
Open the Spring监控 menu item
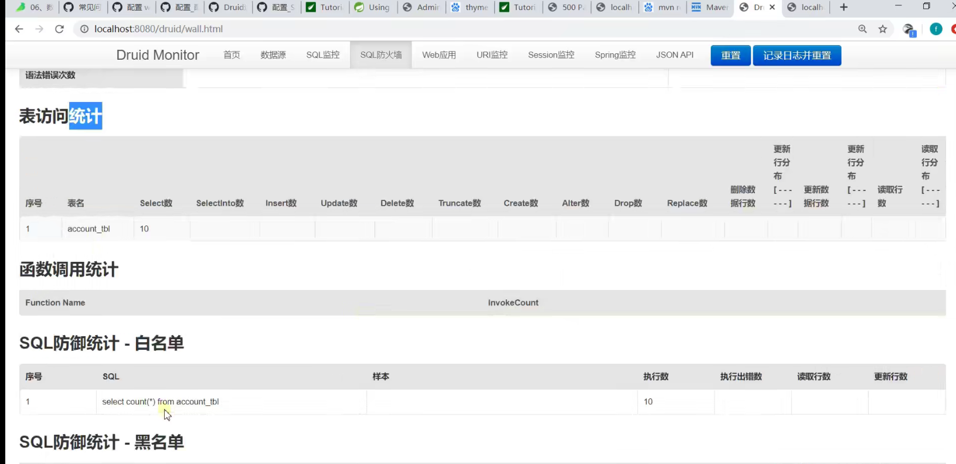(615, 55)
